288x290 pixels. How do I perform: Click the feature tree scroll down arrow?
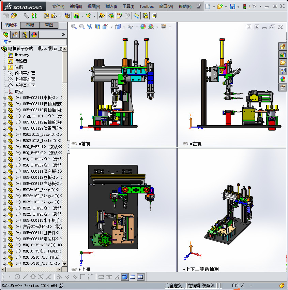[64, 264]
